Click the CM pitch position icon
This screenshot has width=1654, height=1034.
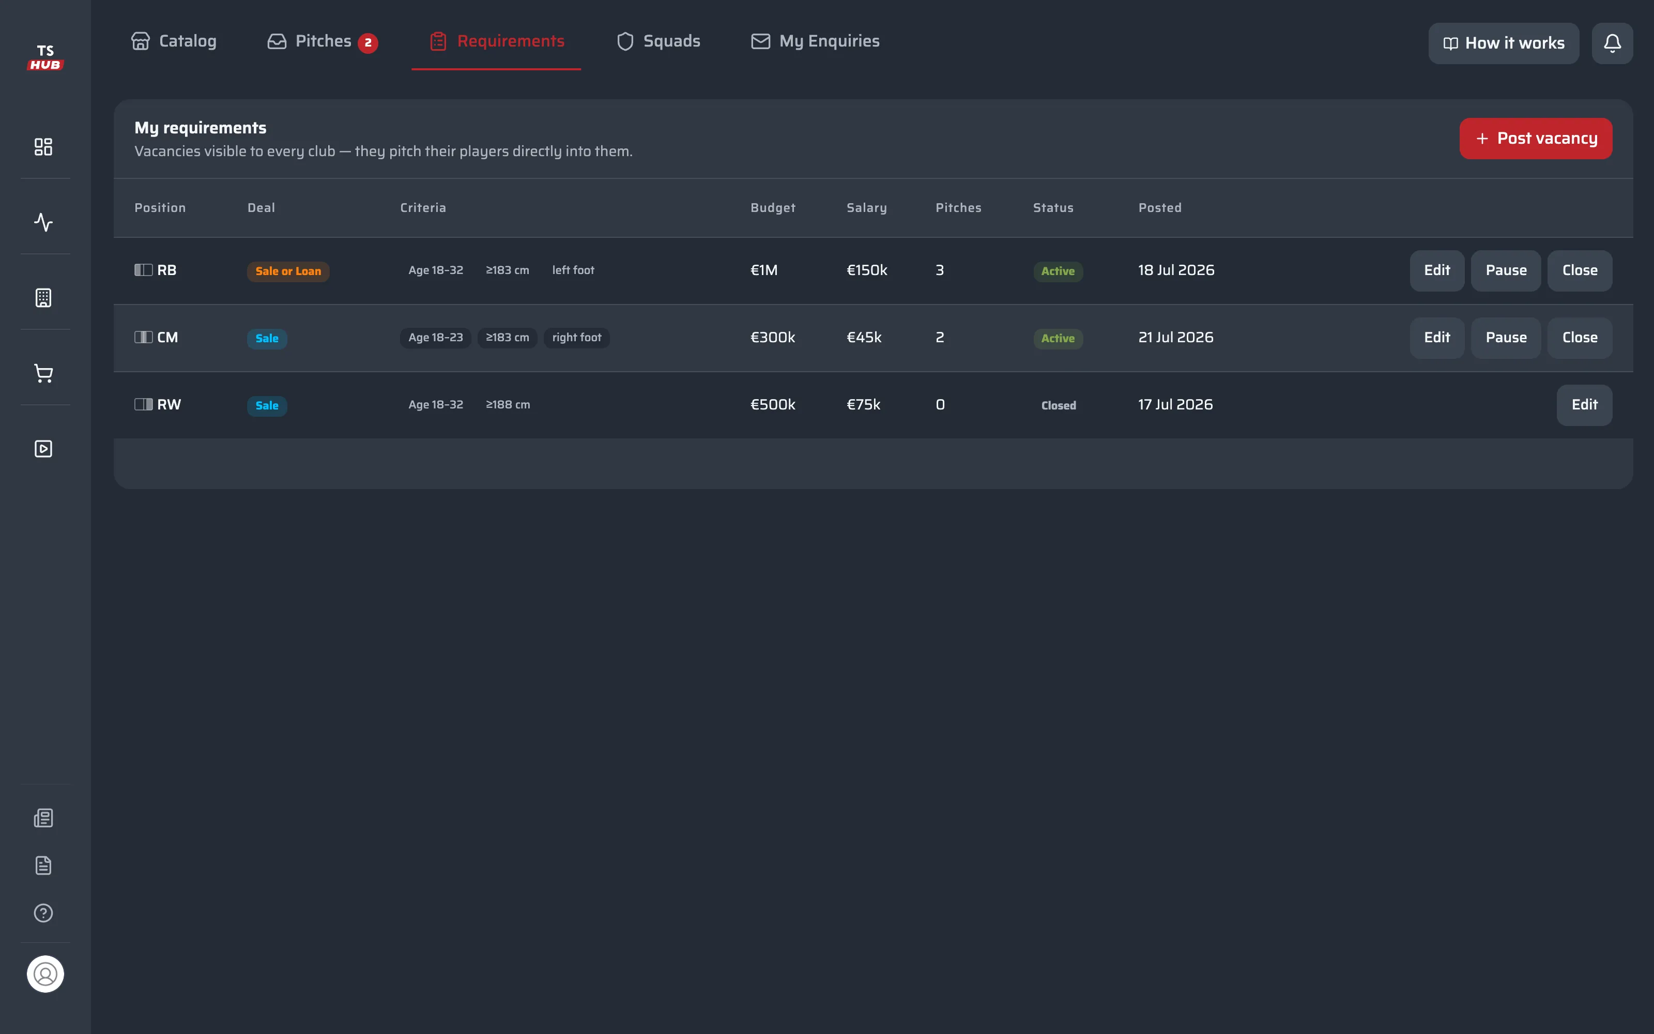coord(143,337)
